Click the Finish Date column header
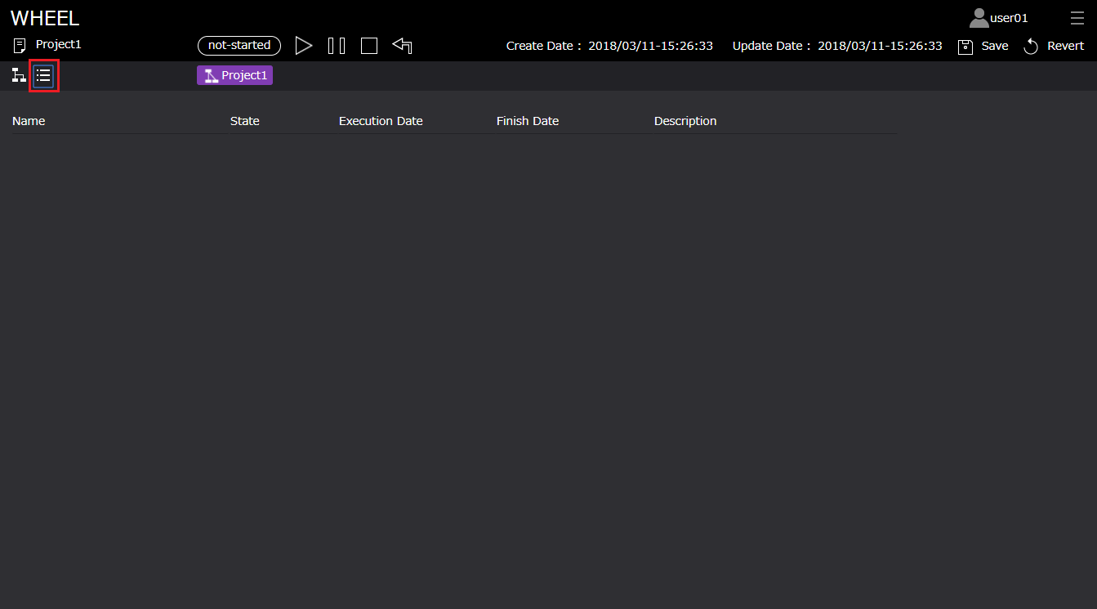 click(528, 121)
